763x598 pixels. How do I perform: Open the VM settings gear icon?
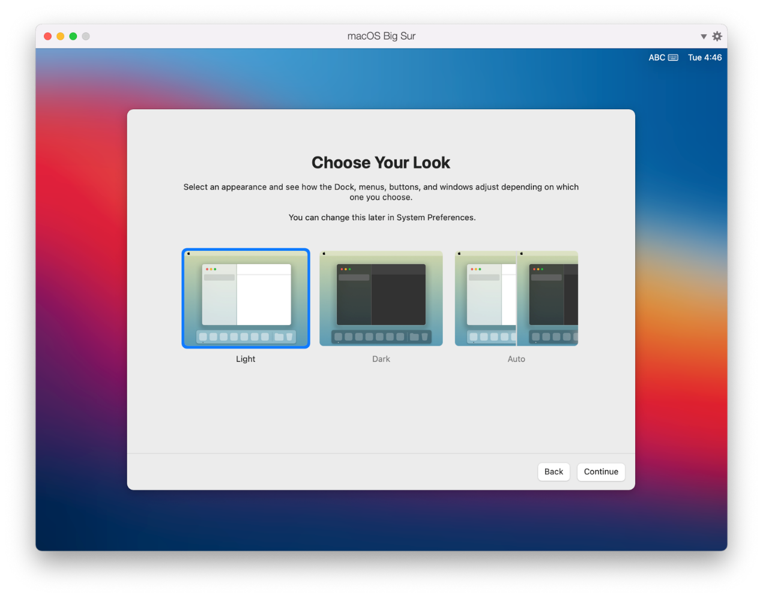[x=717, y=37]
